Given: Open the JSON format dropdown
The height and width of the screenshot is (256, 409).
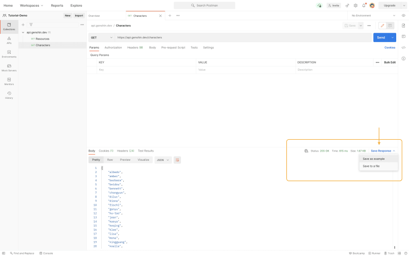Looking at the screenshot, I should point(163,160).
